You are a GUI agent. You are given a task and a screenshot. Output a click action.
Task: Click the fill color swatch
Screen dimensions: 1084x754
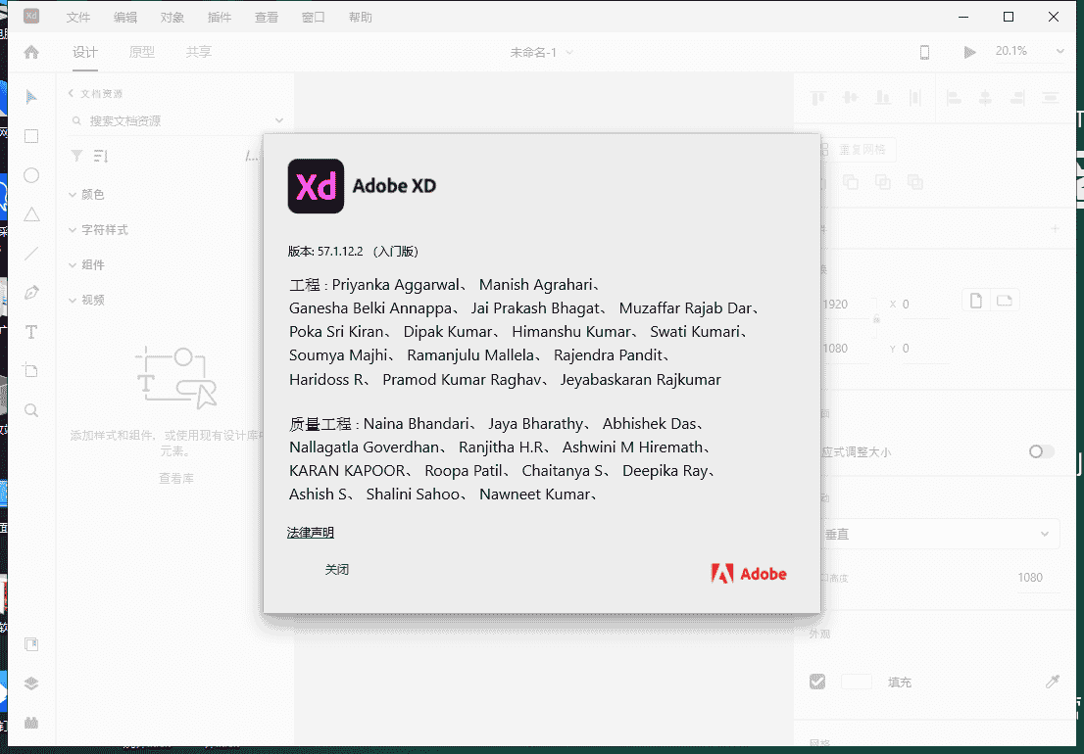pyautogui.click(x=856, y=682)
